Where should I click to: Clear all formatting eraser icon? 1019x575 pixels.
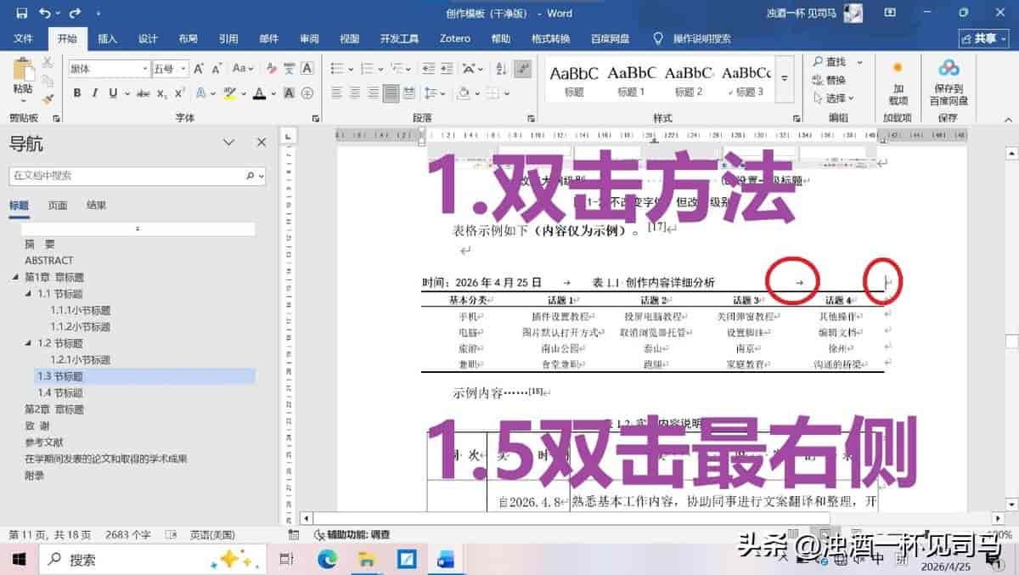[271, 69]
